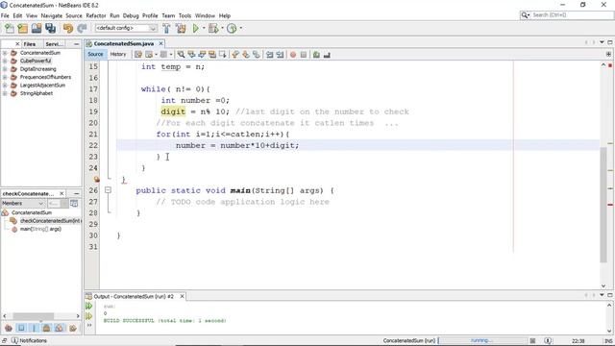Click the Find Selection magnifier in editor toolbar
Viewport: 615px width, 346px height.
181,55
